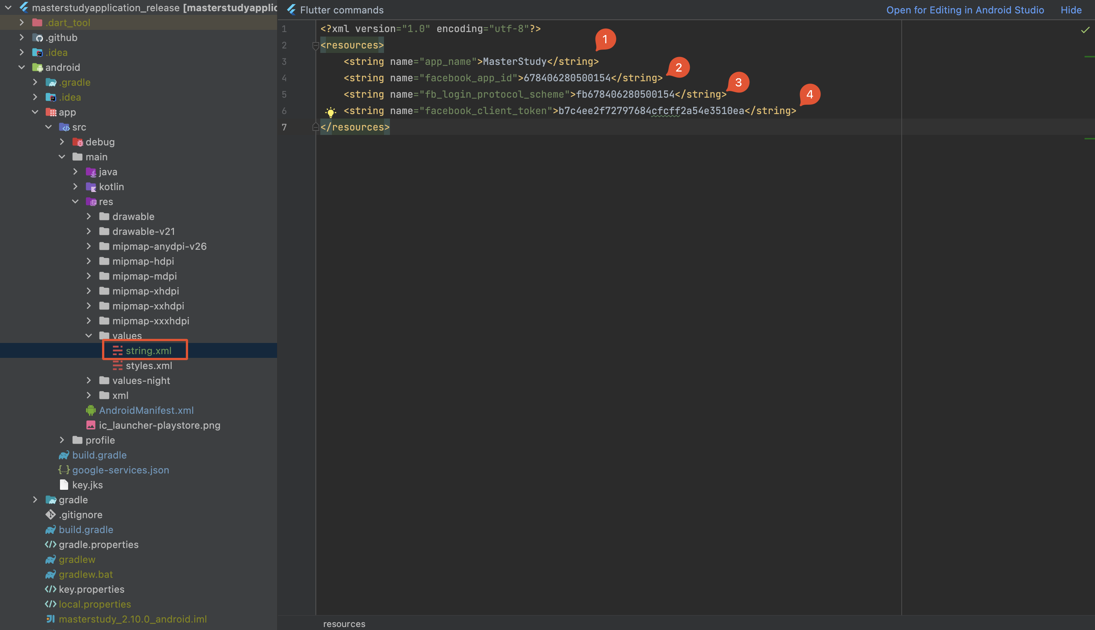Screen dimensions: 1095x630
Task: Select key.properties file in tree
Action: (91, 589)
